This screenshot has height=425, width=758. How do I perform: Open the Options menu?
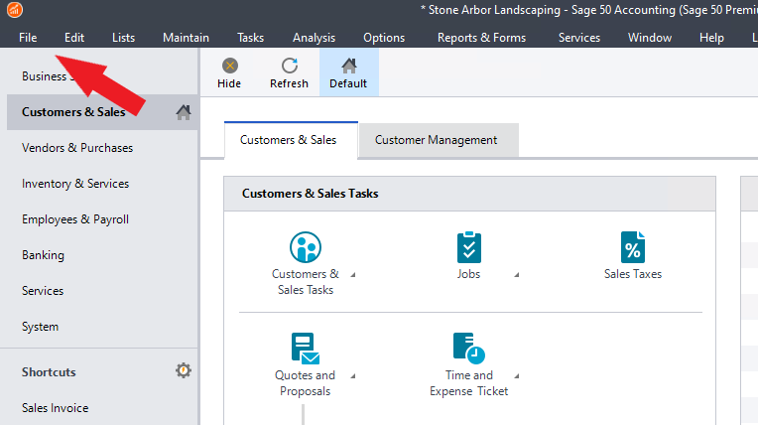[x=384, y=38]
